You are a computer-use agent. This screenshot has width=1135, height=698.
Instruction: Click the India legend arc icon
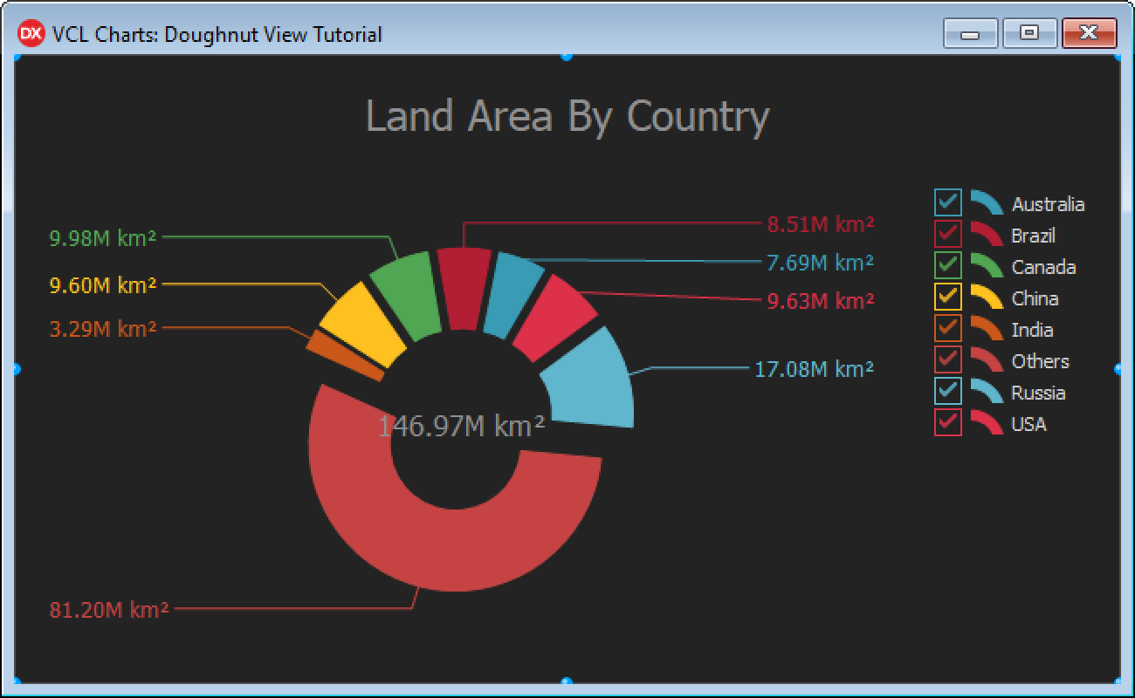[987, 328]
